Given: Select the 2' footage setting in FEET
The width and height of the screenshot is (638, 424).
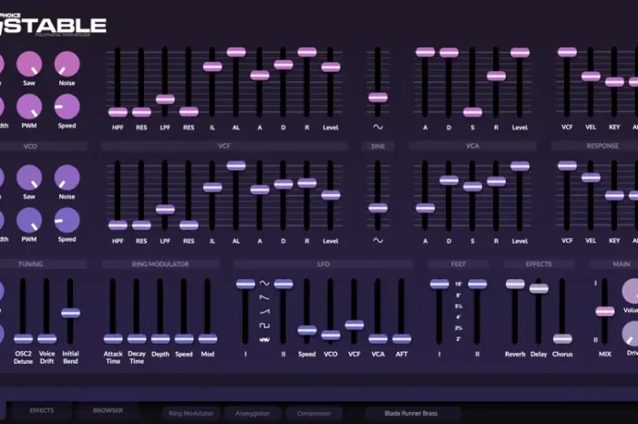Looking at the screenshot, I should click(458, 338).
